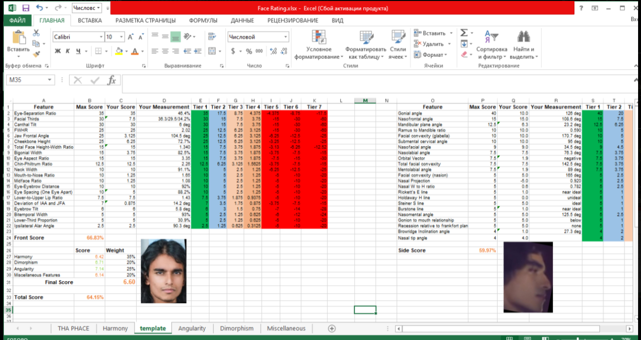Viewport: 641px width, 340px height.
Task: Click the Cut scissors icon
Action: (36, 33)
